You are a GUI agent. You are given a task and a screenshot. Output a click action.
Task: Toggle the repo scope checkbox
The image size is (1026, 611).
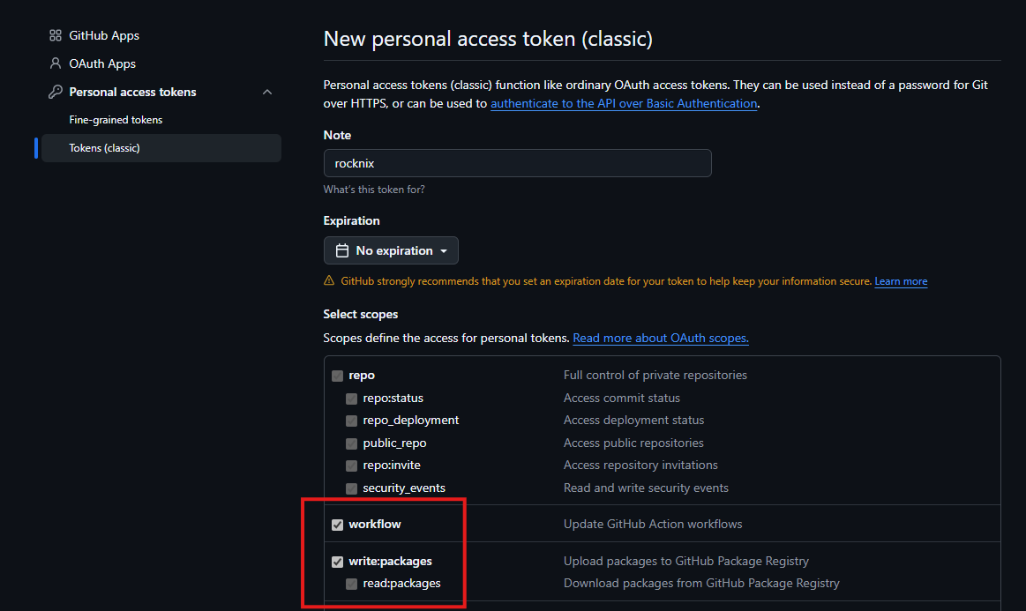337,376
